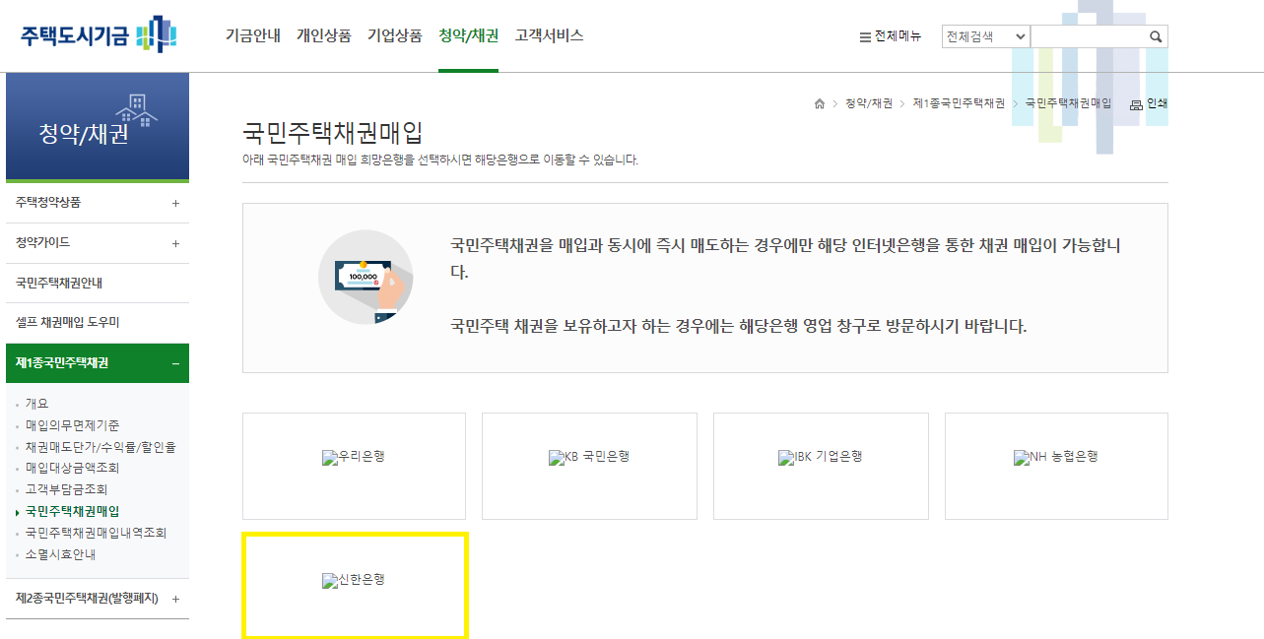Image resolution: width=1264 pixels, height=639 pixels.
Task: Go to 고객부담금조회 submenu item
Action: [x=67, y=489]
